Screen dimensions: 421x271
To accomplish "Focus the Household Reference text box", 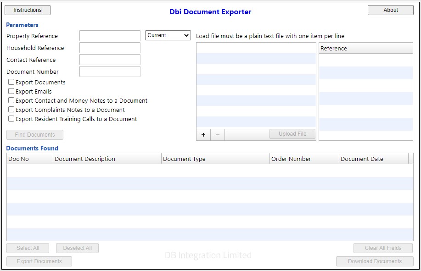I will coord(110,48).
